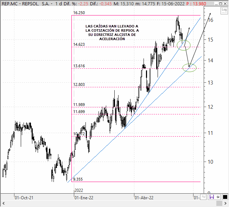229x207 pixels.
Task: Click the 16.250 resistance level label
Action: pyautogui.click(x=79, y=13)
